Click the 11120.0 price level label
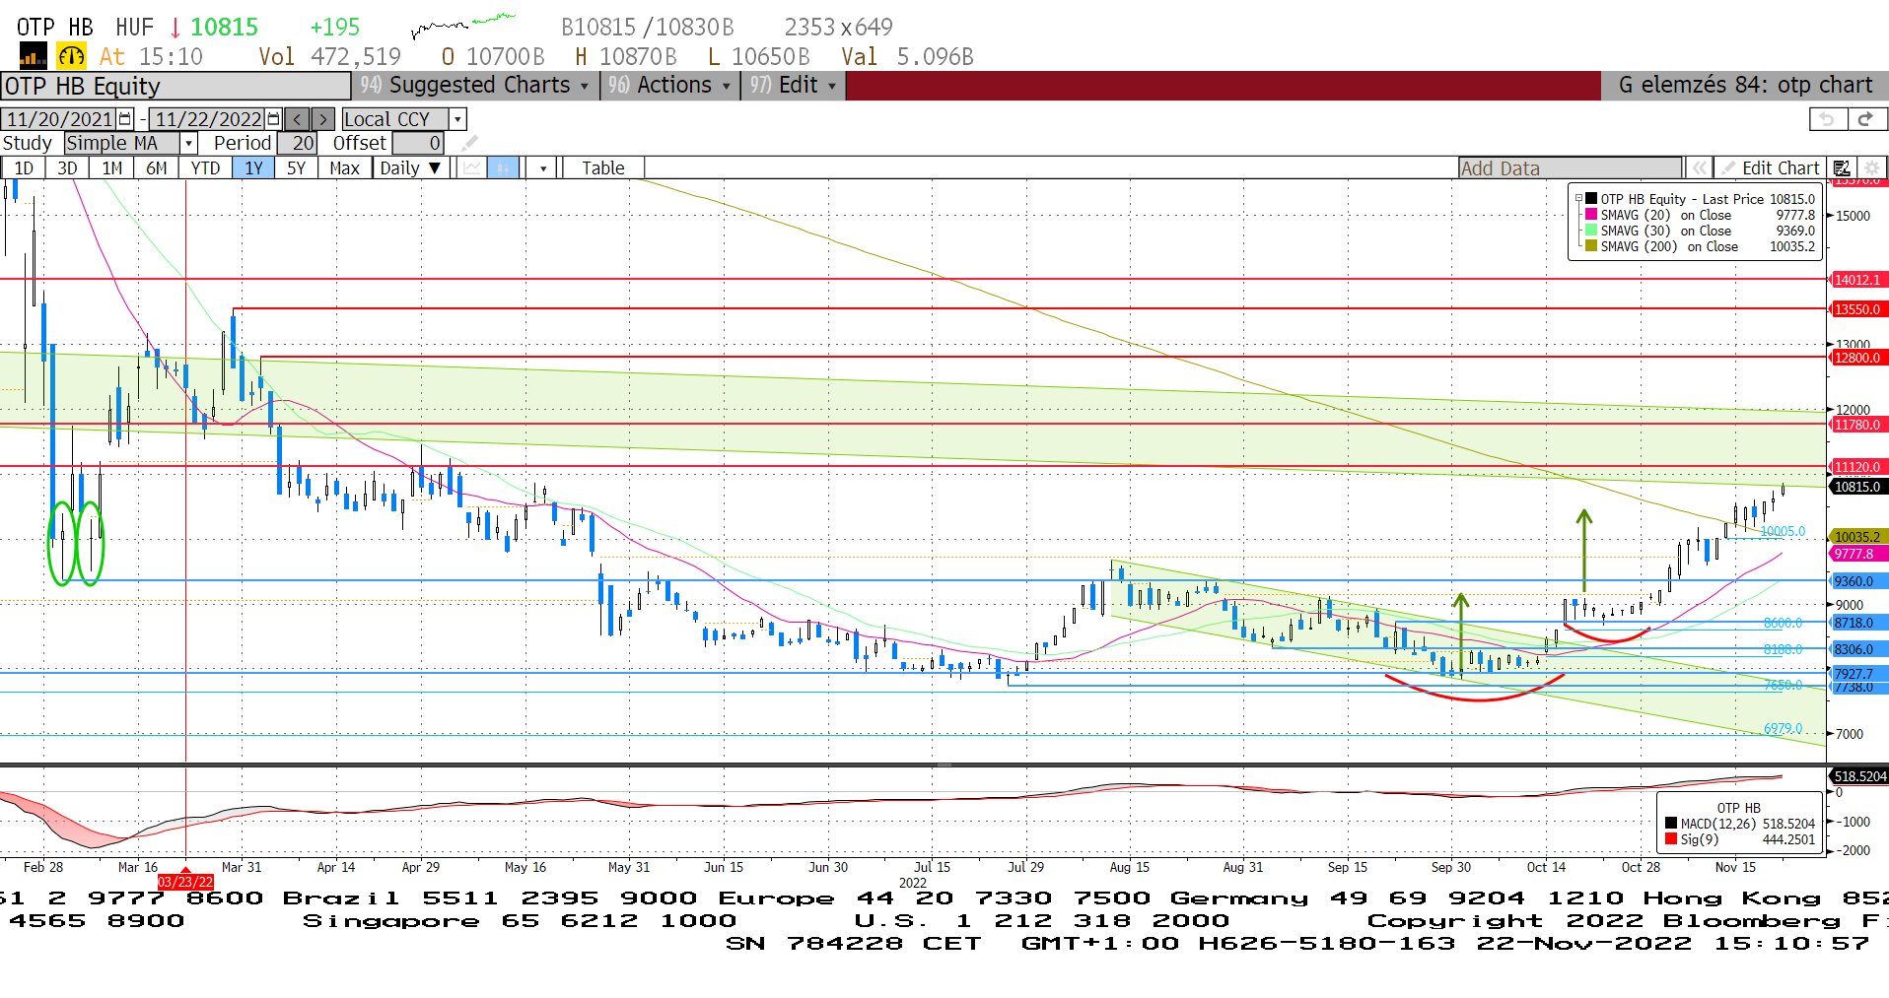This screenshot has height=998, width=1889. pos(1858,467)
